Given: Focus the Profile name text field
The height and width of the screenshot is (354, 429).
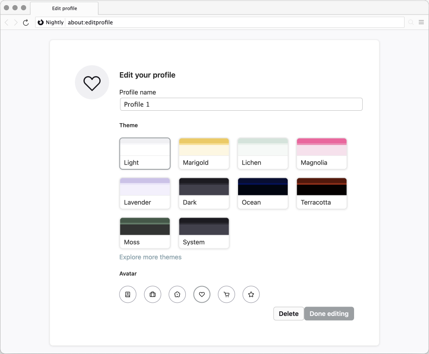Looking at the screenshot, I should point(241,104).
